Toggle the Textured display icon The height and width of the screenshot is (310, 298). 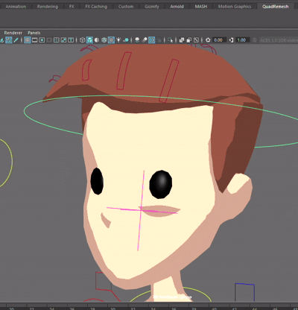tap(111, 40)
